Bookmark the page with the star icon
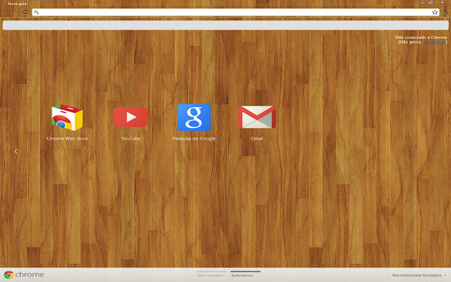The height and width of the screenshot is (282, 451). [x=435, y=12]
